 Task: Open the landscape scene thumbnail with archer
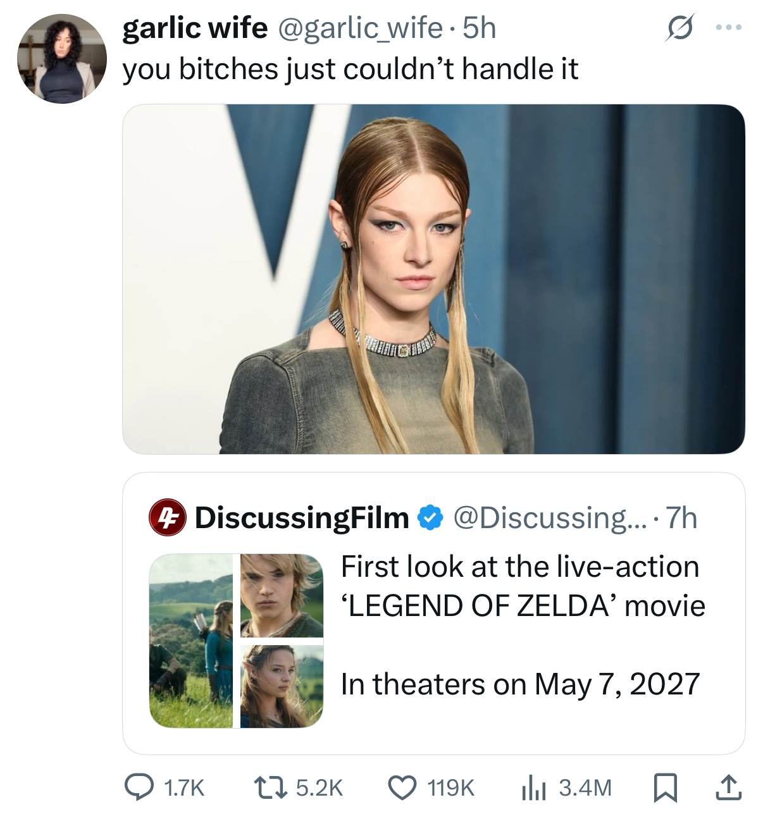tap(190, 641)
